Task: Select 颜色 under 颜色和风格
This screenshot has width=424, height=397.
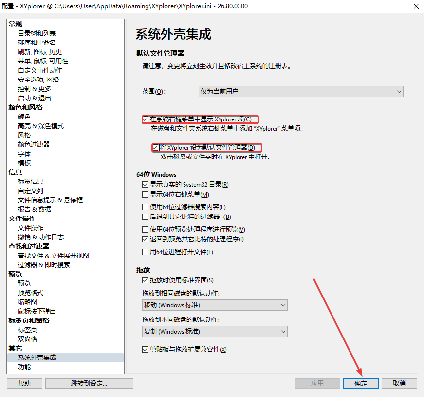Action: point(24,117)
